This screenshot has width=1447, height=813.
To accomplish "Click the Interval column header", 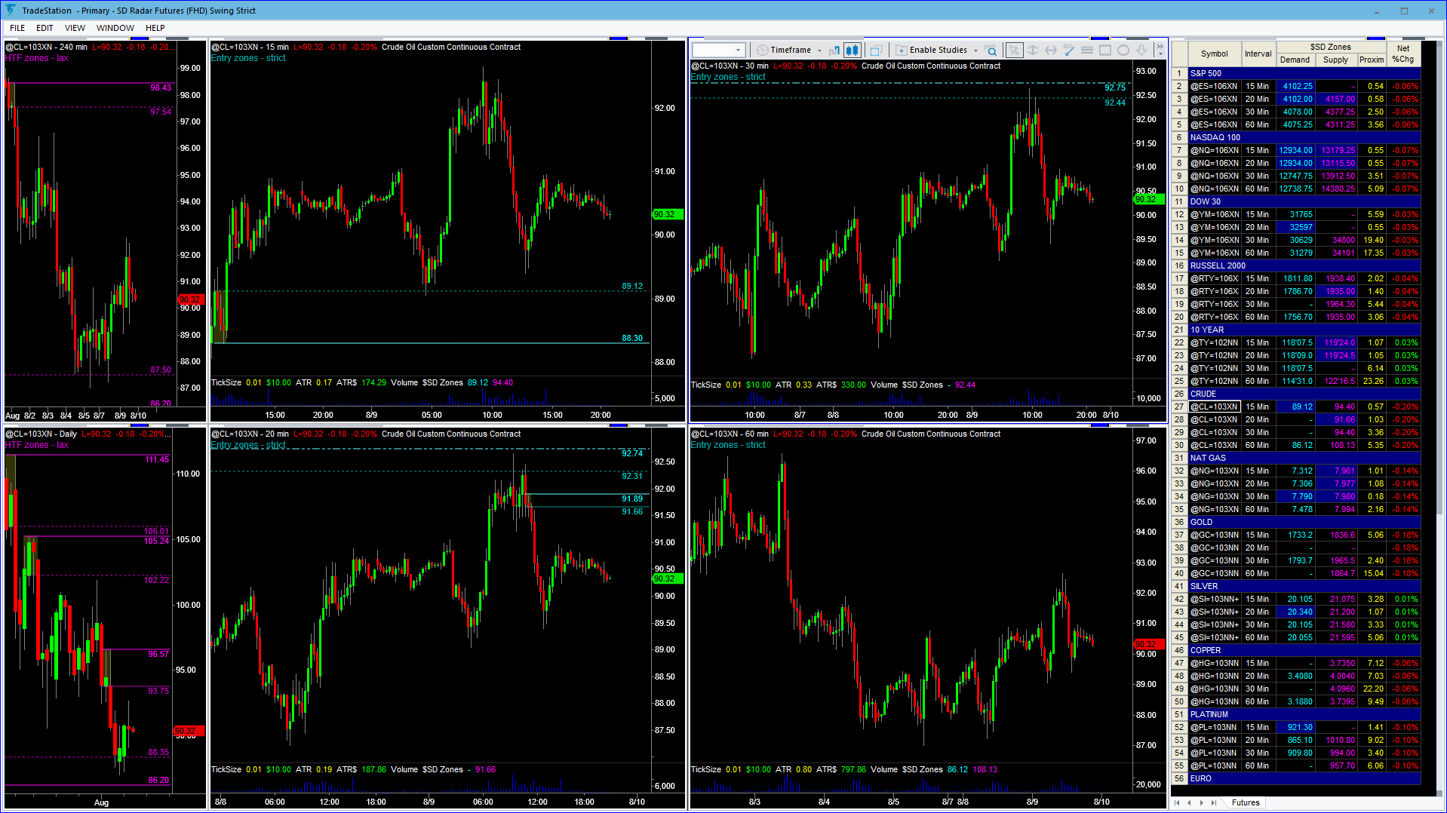I will tap(1258, 54).
